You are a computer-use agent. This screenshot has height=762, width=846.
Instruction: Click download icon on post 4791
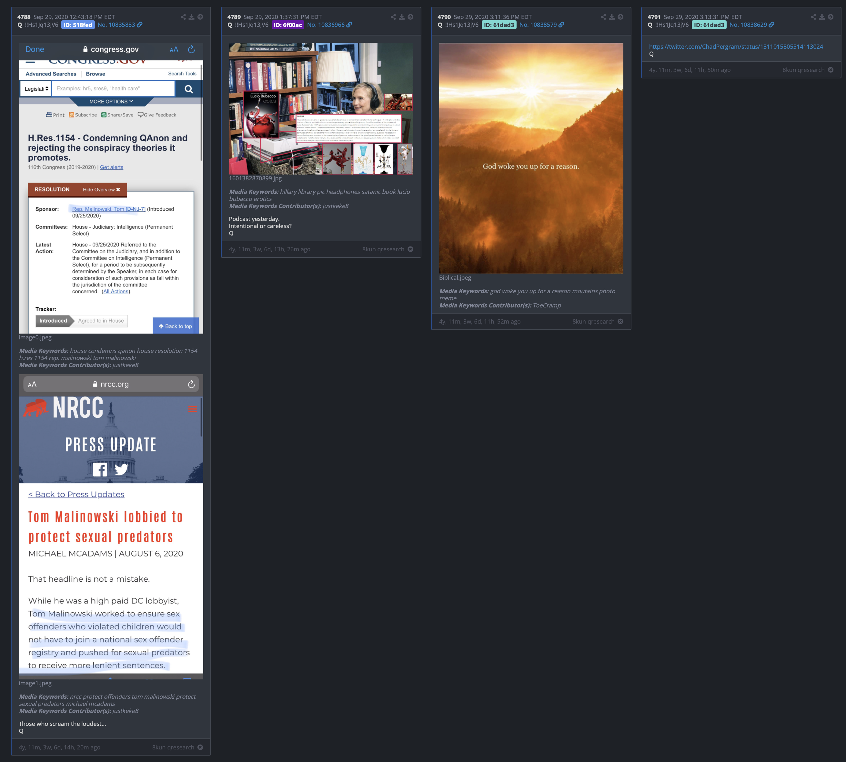click(822, 17)
